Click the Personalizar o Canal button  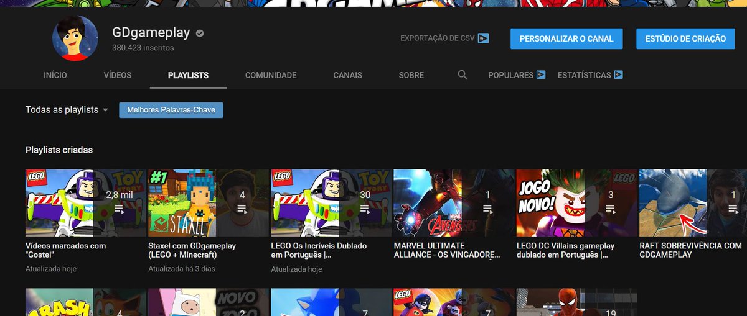click(x=566, y=38)
